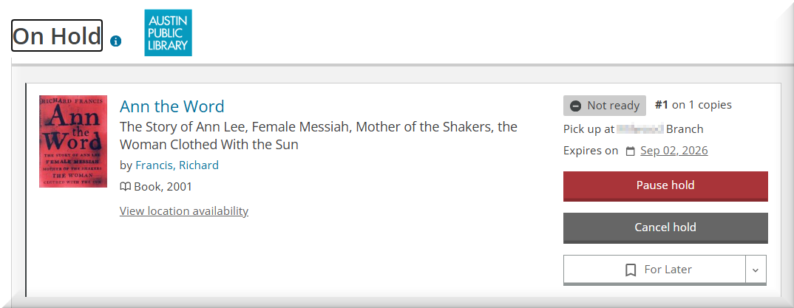This screenshot has height=308, width=794.
Task: View location availability for this book
Action: (x=184, y=211)
